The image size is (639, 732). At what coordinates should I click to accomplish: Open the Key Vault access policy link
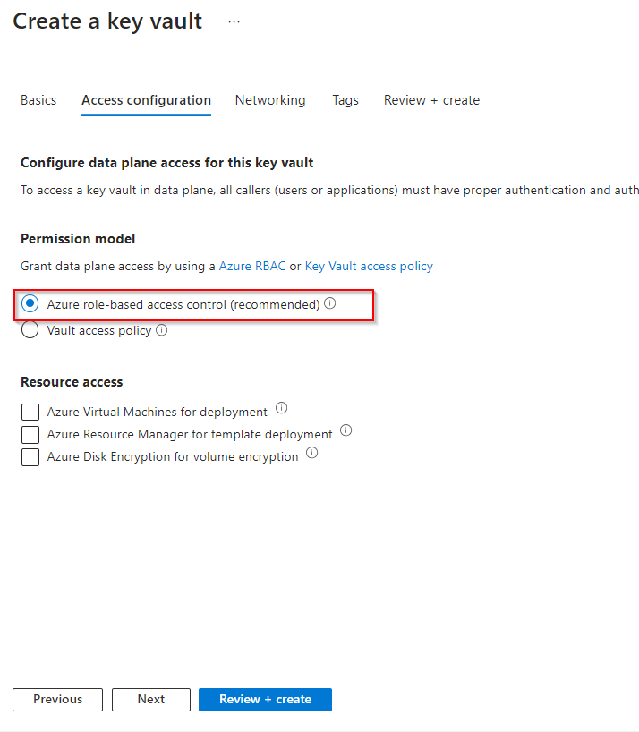point(369,266)
